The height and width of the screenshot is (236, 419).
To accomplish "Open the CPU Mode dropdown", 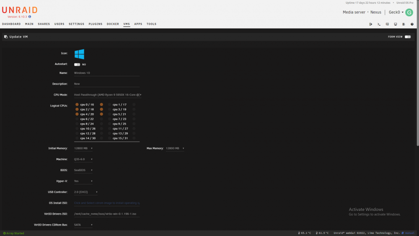I will click(x=108, y=95).
